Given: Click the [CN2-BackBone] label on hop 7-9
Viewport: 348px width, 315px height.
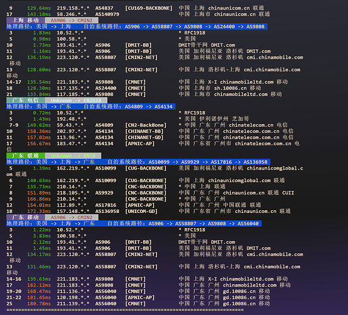Looking at the screenshot, I should 146,125.
